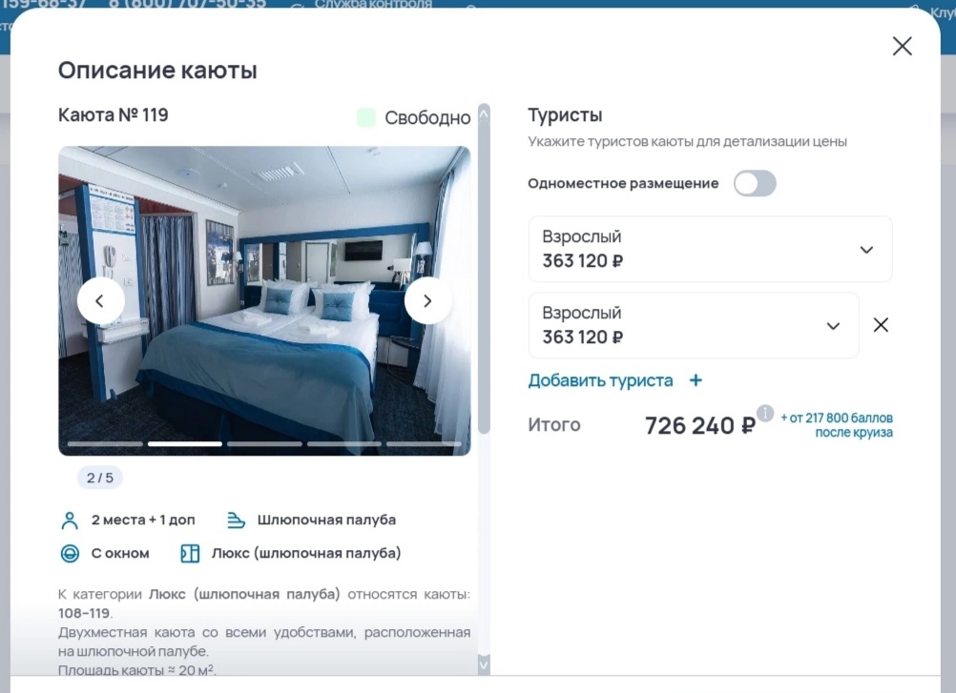Jump to the first photo indicator bar

(105, 444)
